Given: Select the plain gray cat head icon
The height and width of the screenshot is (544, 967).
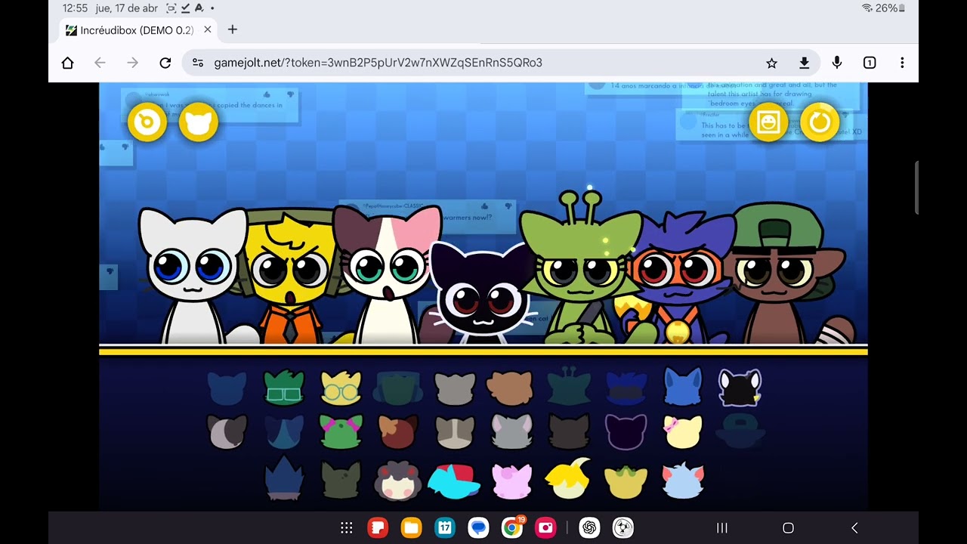Looking at the screenshot, I should pyautogui.click(x=455, y=388).
